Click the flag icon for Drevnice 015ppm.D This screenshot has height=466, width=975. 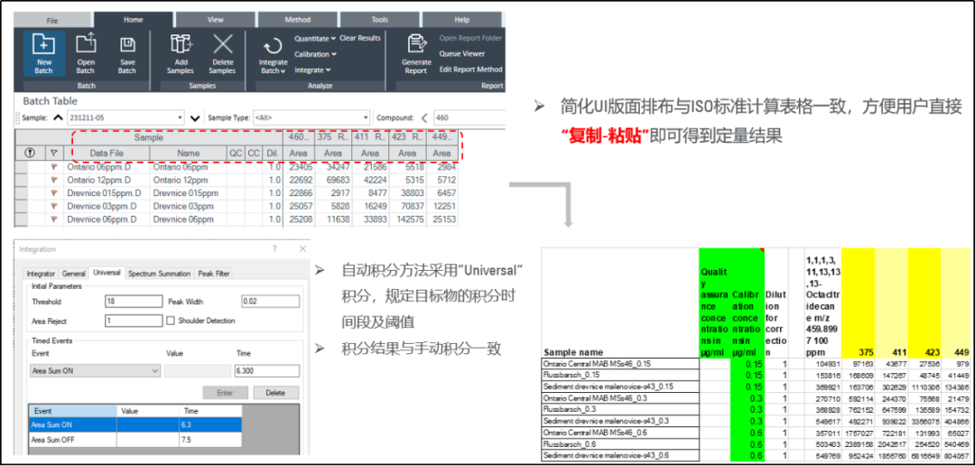[x=54, y=193]
